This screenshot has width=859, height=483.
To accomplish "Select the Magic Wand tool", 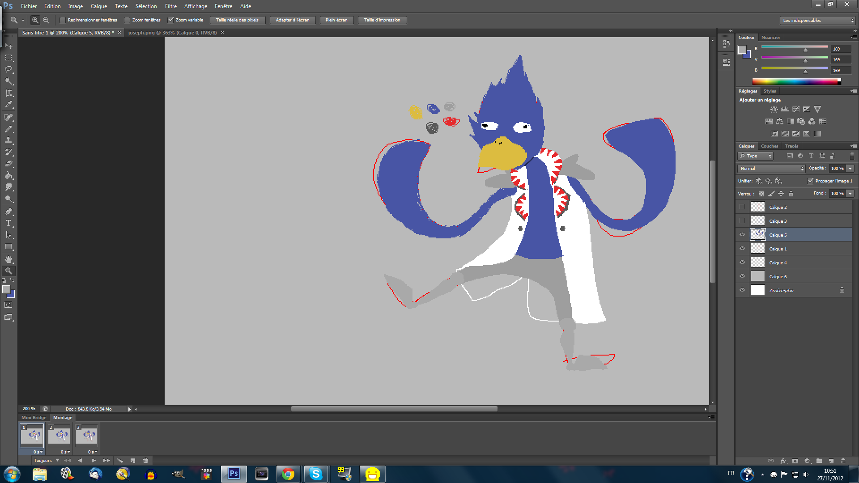I will (9, 81).
